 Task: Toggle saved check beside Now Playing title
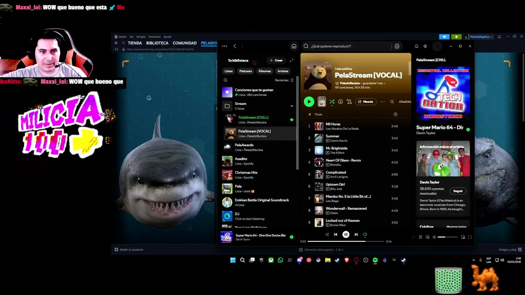click(468, 129)
